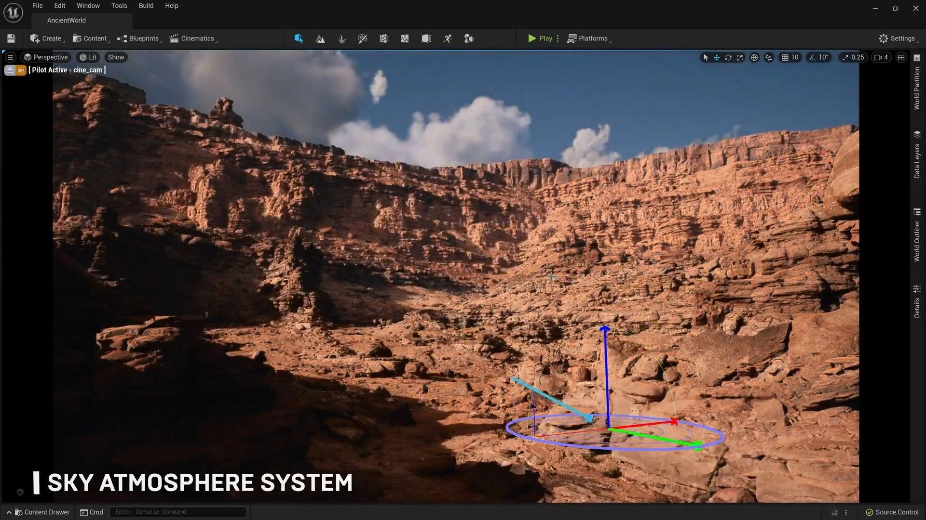Open the Build menu
The height and width of the screenshot is (520, 926).
[x=146, y=6]
